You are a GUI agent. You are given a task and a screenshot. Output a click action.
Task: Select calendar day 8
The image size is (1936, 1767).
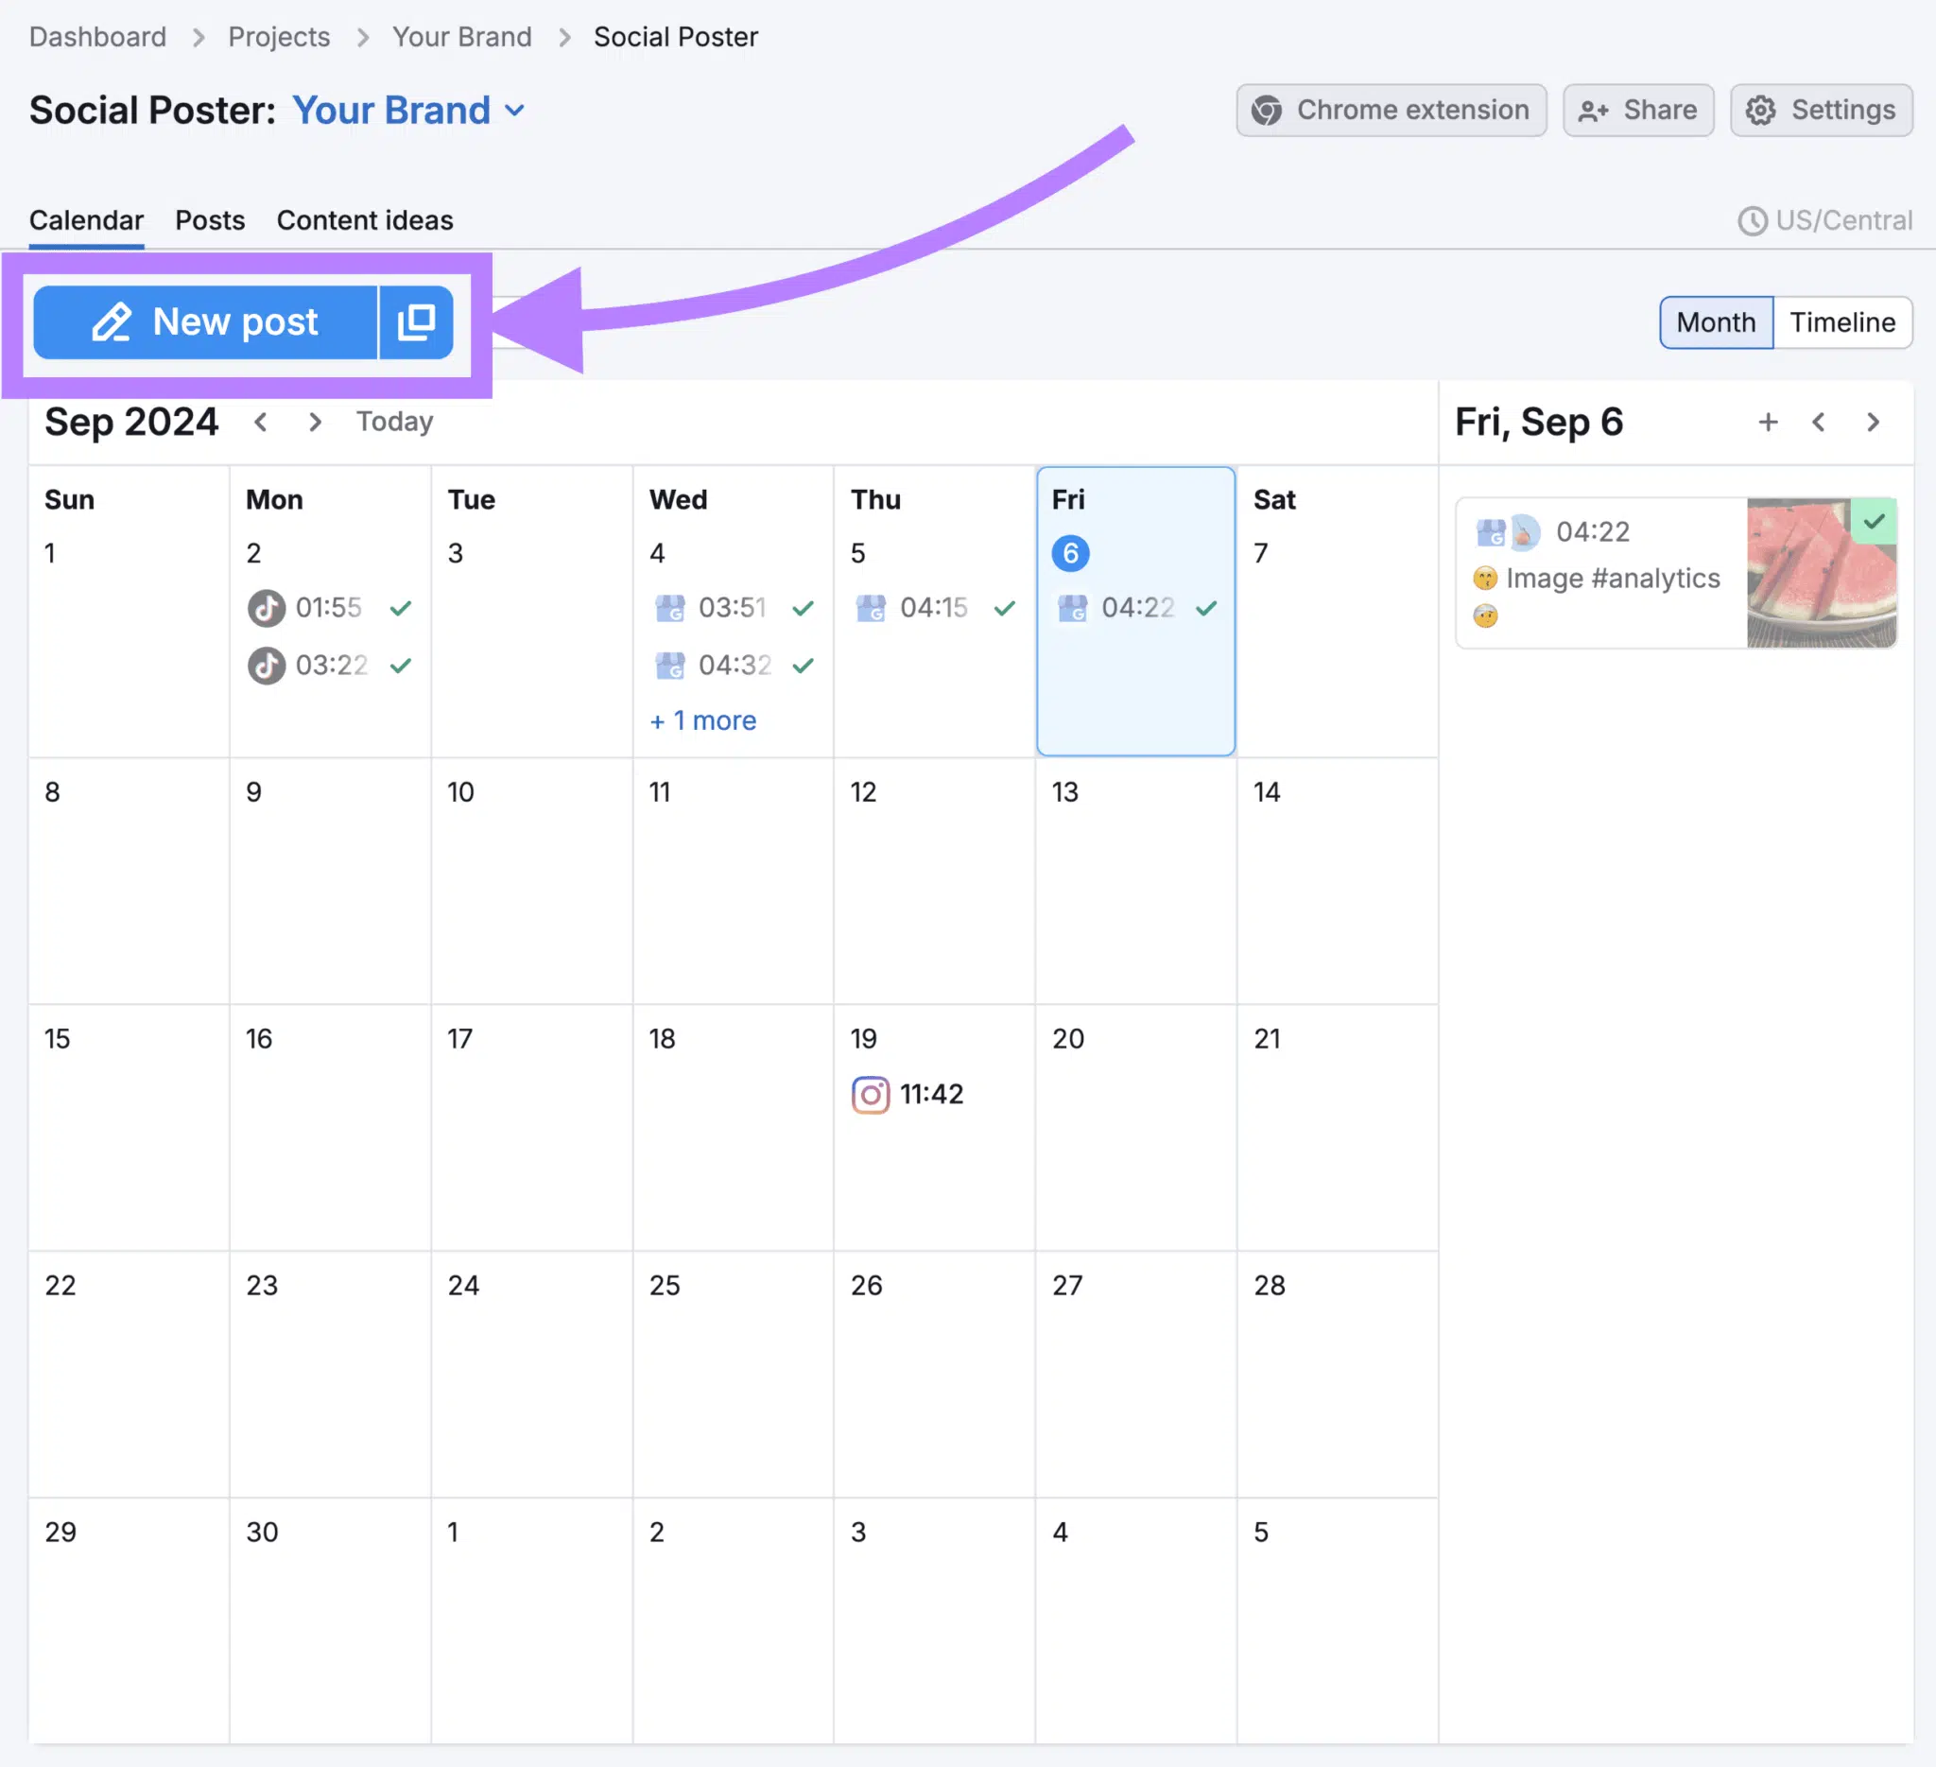(x=52, y=792)
